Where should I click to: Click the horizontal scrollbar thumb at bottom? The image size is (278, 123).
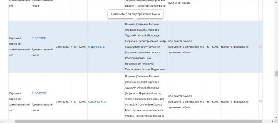pos(139,121)
